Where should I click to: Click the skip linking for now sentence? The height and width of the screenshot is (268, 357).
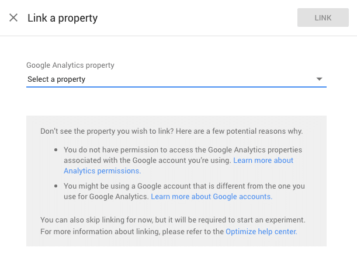(173, 220)
